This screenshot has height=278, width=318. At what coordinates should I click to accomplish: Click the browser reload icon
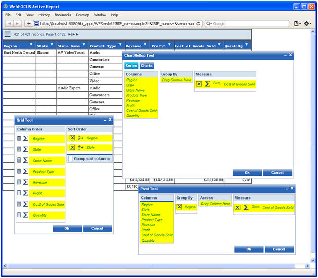pyautogui.click(x=198, y=24)
